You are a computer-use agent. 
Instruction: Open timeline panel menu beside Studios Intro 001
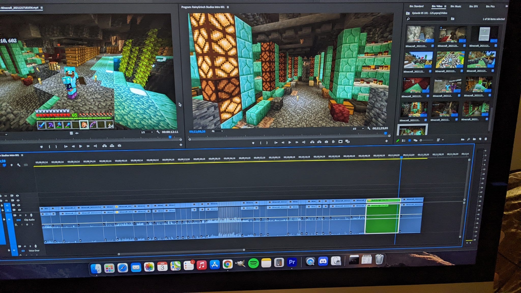22,155
